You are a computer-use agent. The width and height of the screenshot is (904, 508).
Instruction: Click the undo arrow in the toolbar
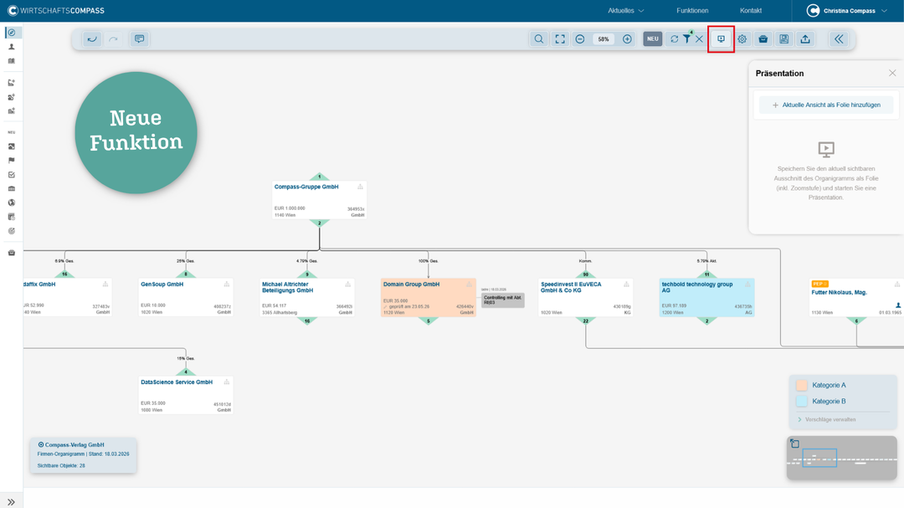(x=92, y=38)
